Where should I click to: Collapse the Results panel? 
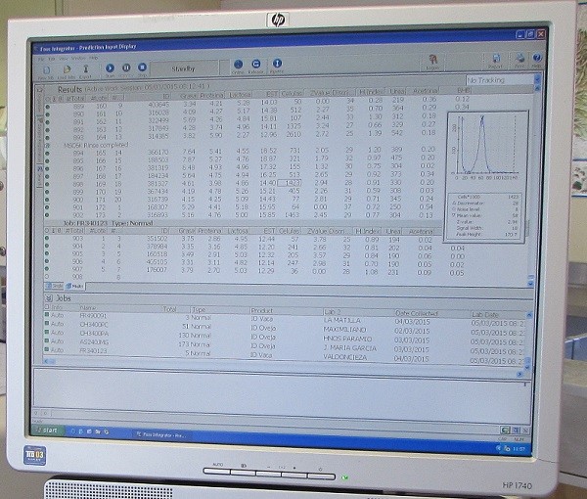coord(40,88)
